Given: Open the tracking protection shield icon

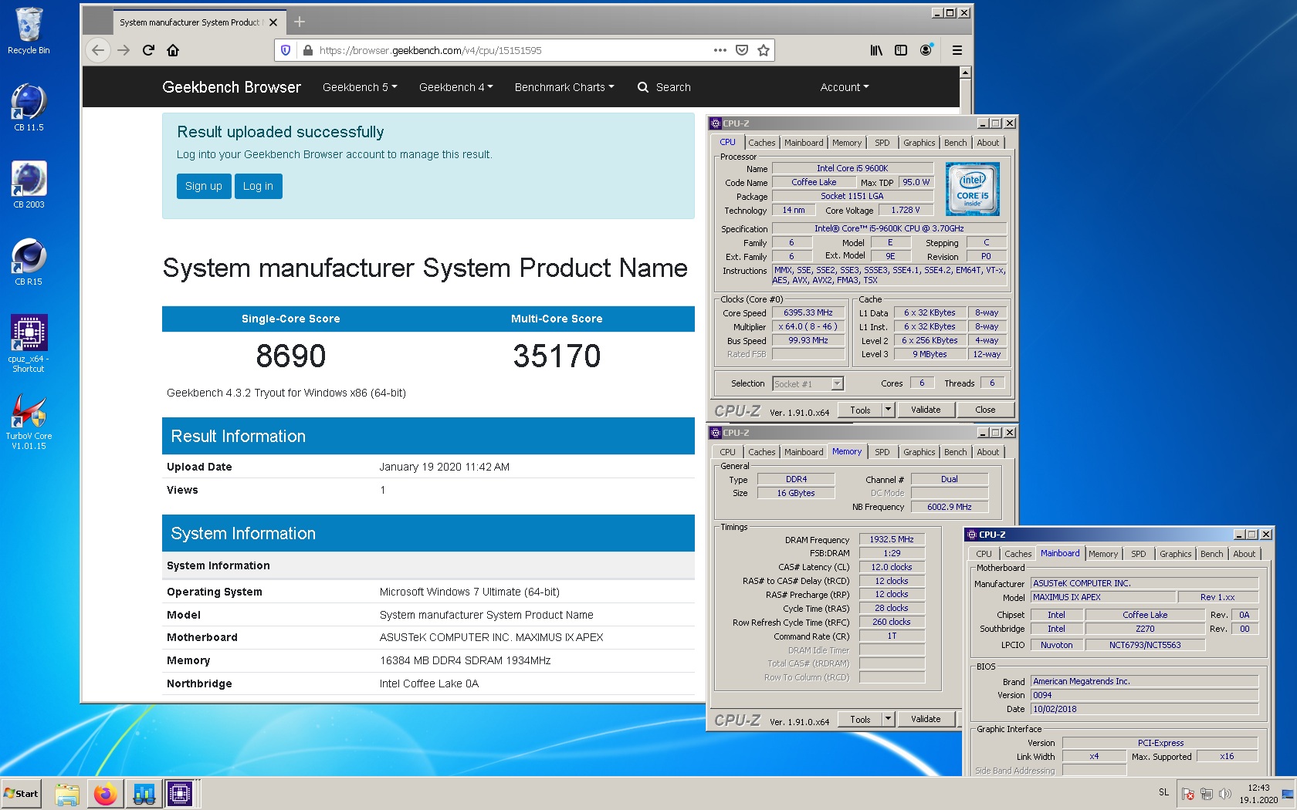Looking at the screenshot, I should tap(286, 50).
